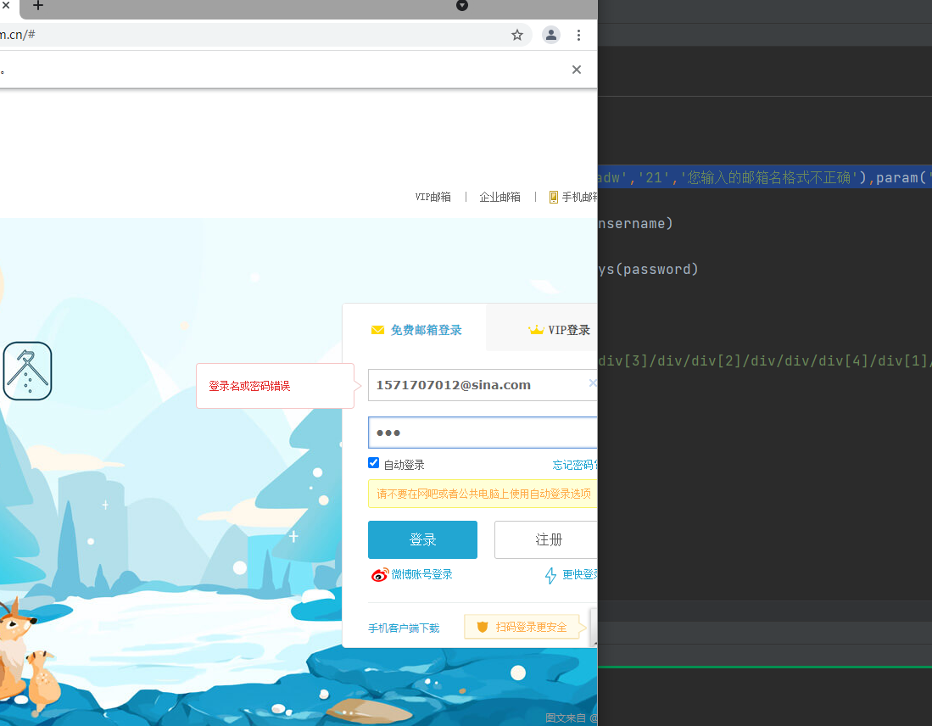Open the 手机邮箱 link
This screenshot has height=726, width=932.
tap(579, 197)
